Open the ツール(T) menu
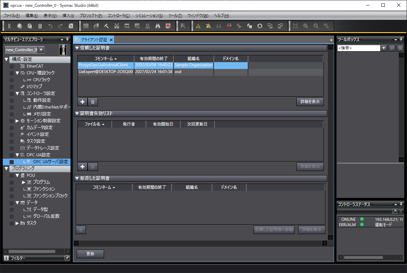 click(175, 16)
